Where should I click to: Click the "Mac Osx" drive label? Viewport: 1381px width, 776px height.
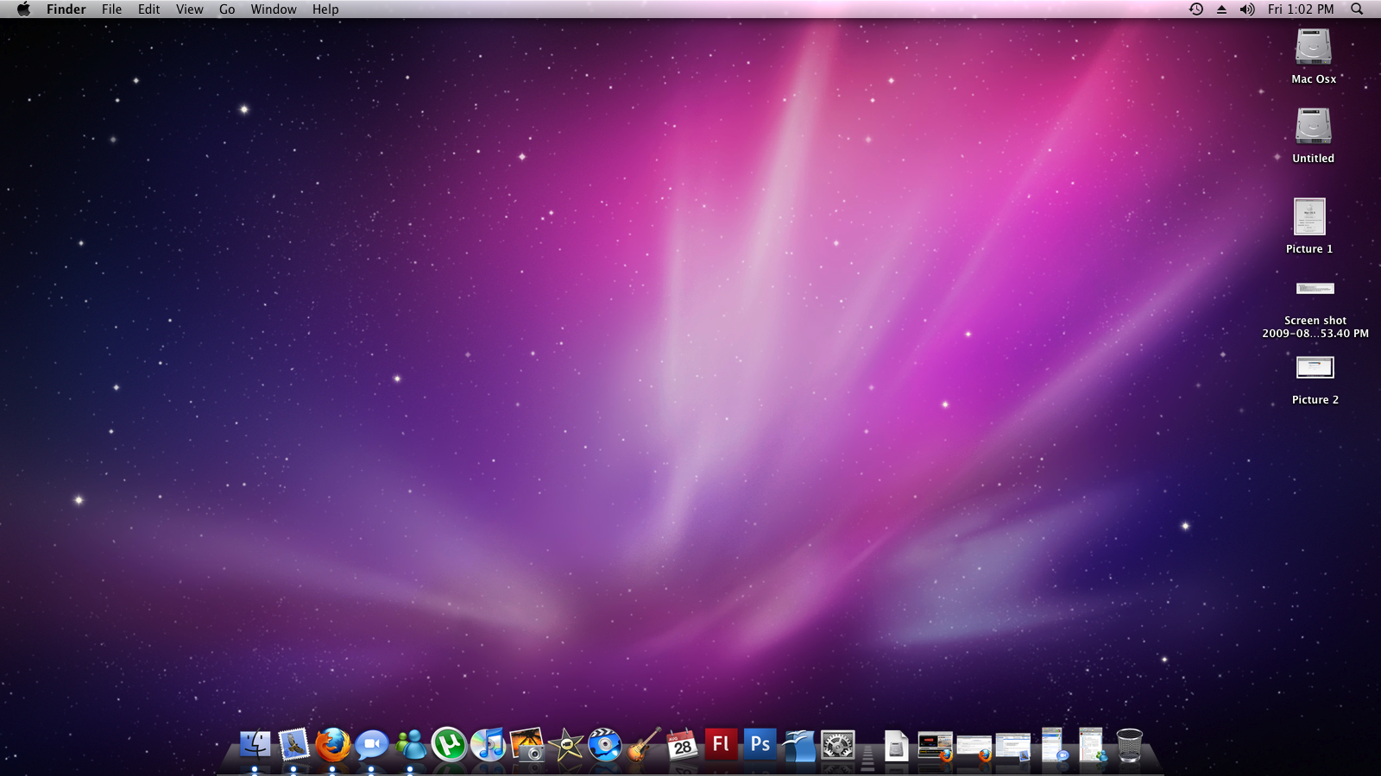1314,78
